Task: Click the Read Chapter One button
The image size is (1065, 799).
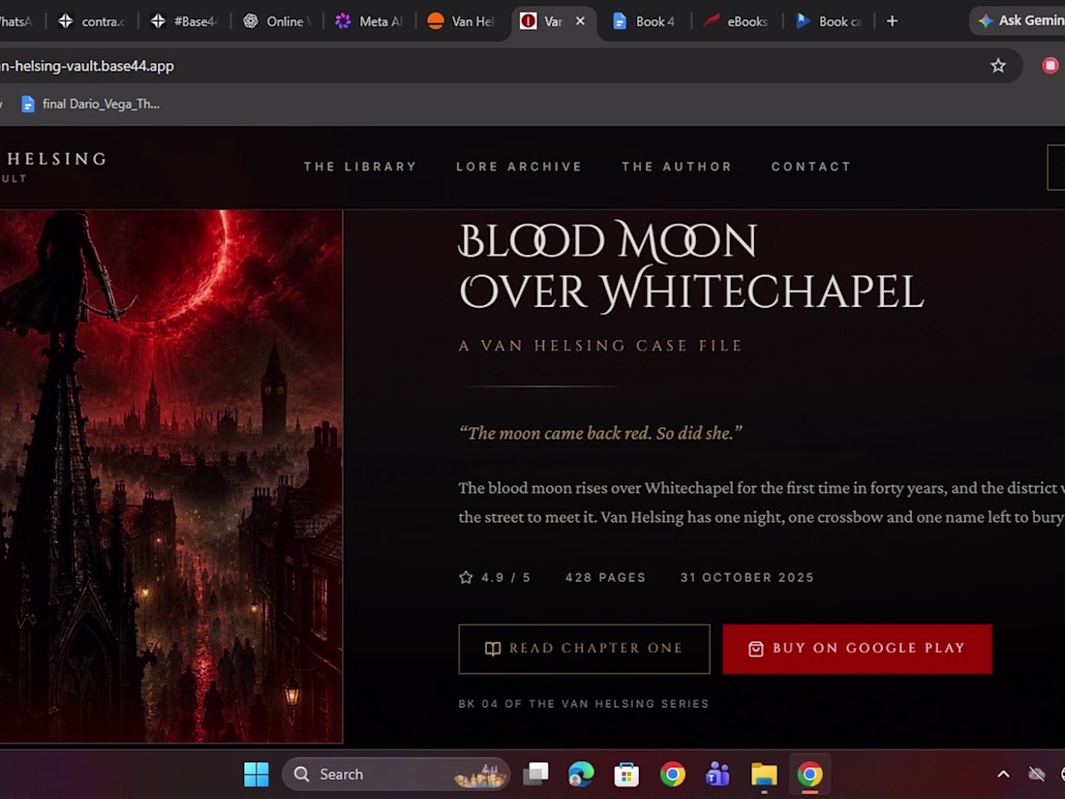Action: (584, 649)
